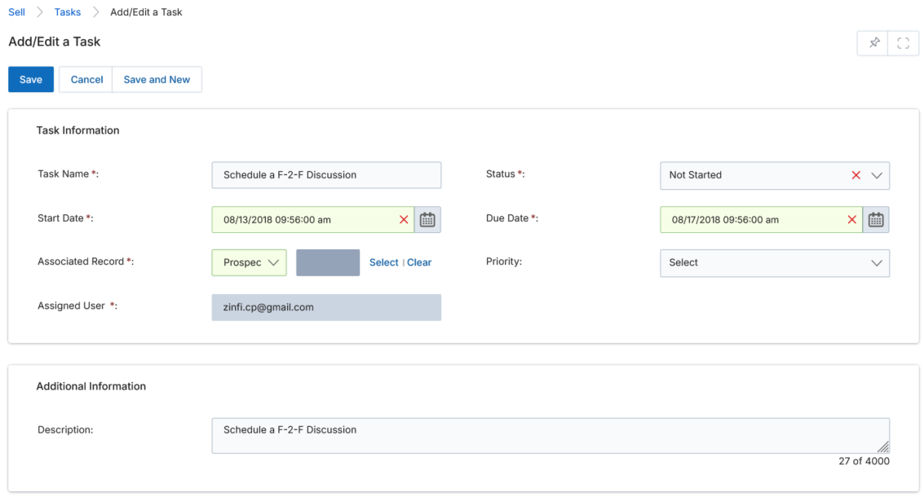Go to Sell in breadcrumb
The width and height of the screenshot is (924, 501).
point(16,11)
